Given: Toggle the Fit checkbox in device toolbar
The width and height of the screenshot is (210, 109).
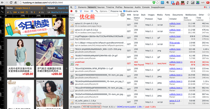Looking at the screenshot, I should [40, 12].
